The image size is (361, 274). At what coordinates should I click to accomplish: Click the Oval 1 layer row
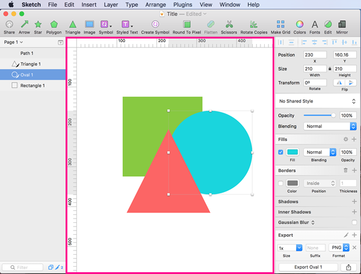32,75
